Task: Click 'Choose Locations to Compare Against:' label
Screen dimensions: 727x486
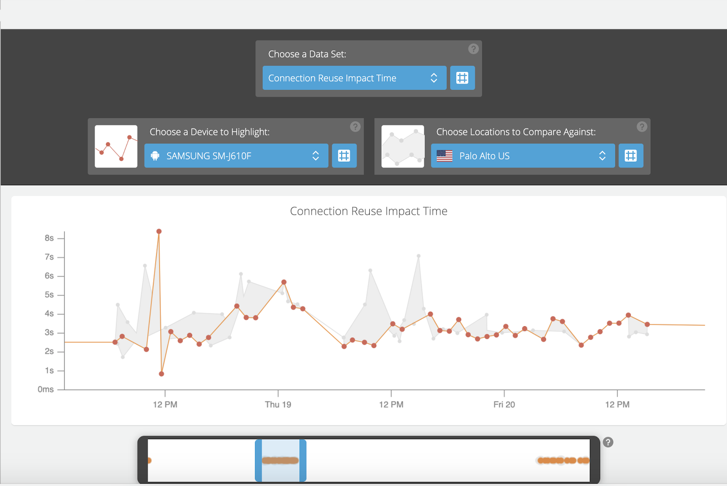Action: pos(516,132)
